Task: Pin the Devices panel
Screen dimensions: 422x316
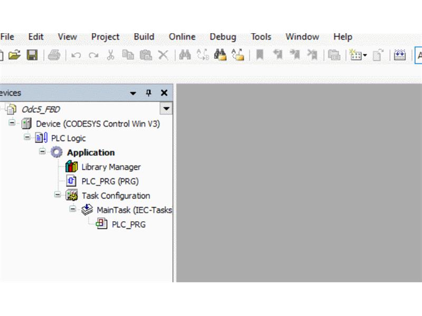Action: click(148, 93)
